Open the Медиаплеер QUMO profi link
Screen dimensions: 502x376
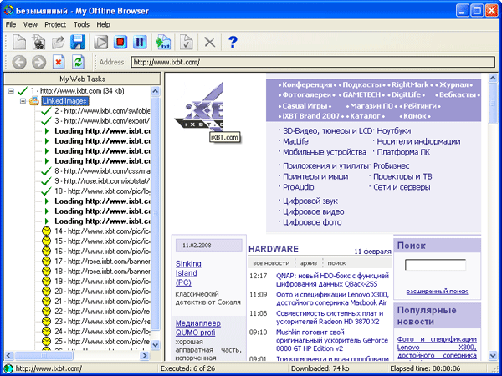coord(198,328)
